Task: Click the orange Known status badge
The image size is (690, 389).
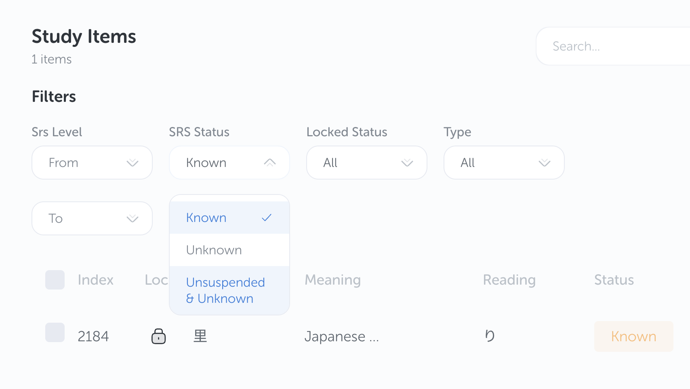Action: (633, 336)
